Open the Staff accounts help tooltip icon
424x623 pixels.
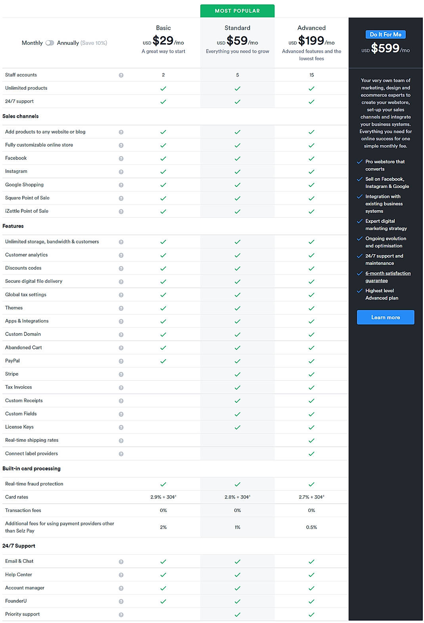(121, 75)
